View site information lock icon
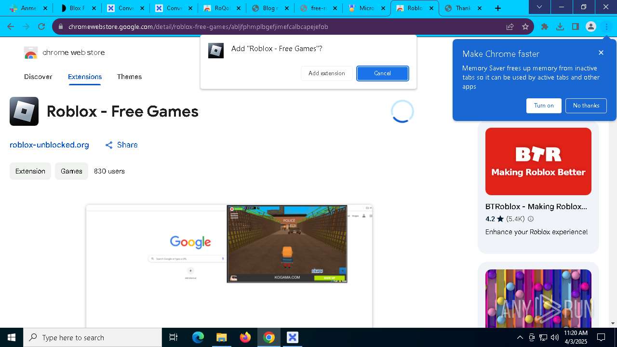617x347 pixels. pos(60,27)
